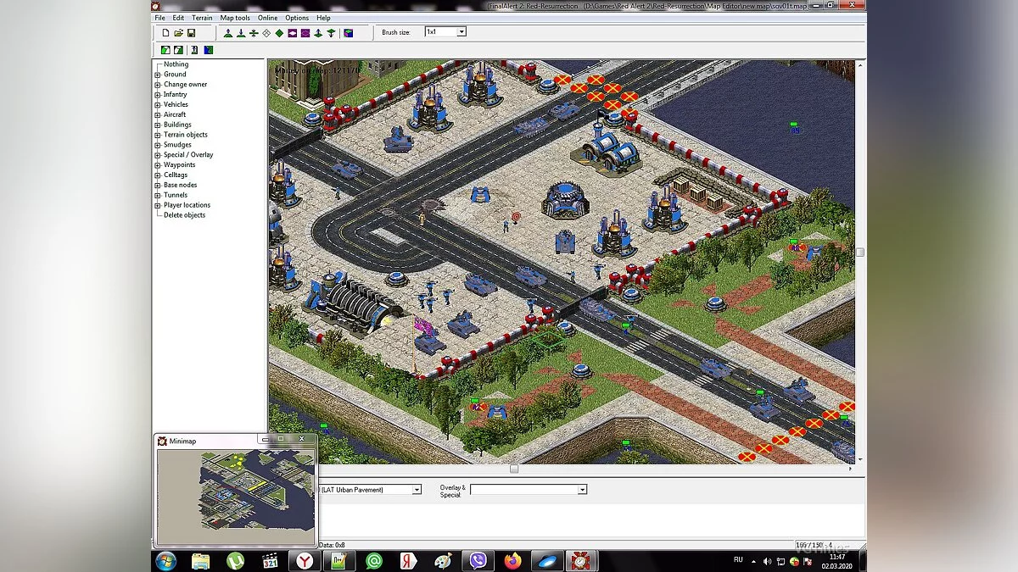Screen dimensions: 1018x572
Task: Expand the Special / Overlay category
Action: pos(156,154)
